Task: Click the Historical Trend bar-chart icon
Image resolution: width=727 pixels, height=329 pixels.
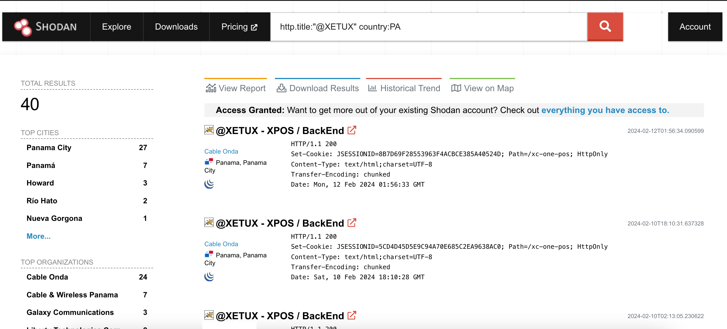Action: (372, 88)
